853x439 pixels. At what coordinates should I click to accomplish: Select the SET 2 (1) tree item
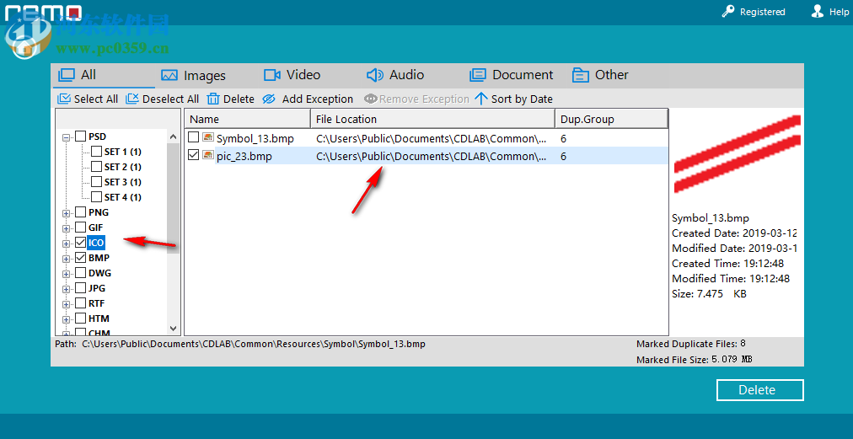(x=122, y=167)
